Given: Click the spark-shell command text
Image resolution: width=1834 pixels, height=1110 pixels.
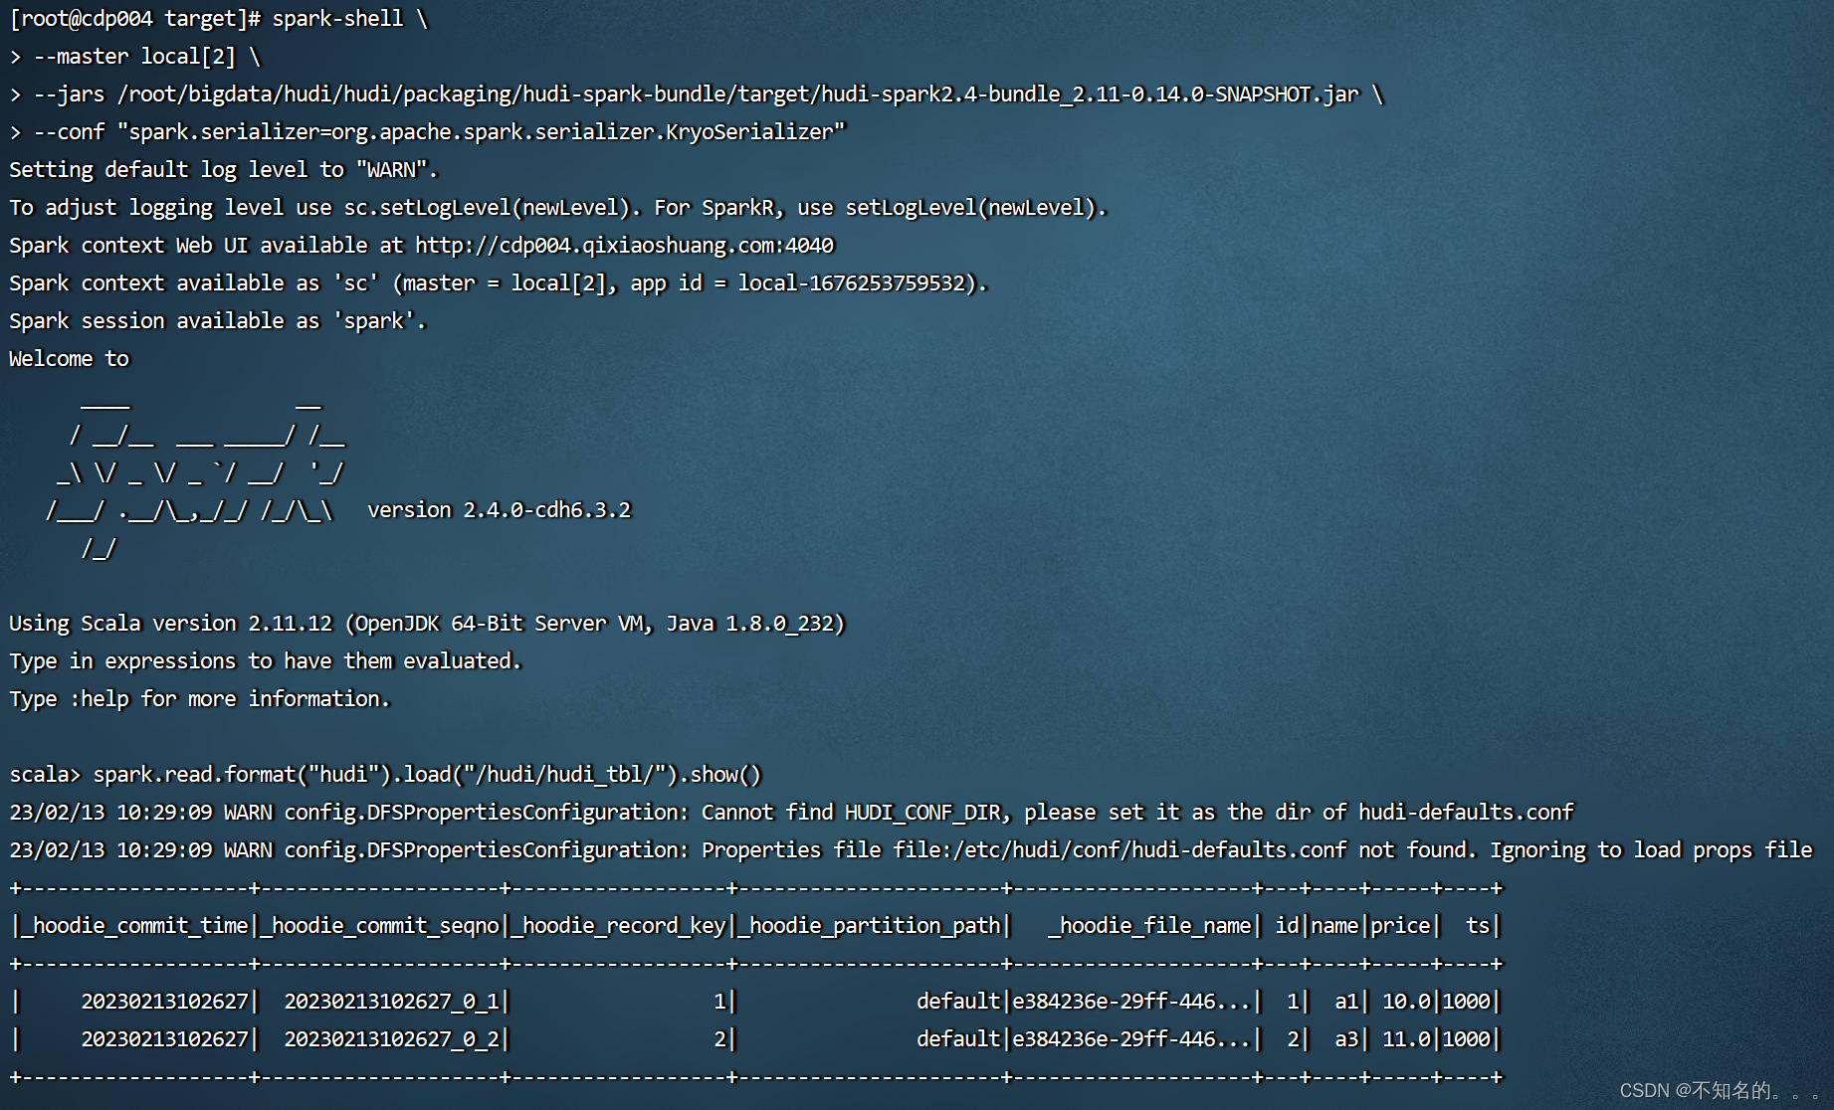Looking at the screenshot, I should pos(337,19).
